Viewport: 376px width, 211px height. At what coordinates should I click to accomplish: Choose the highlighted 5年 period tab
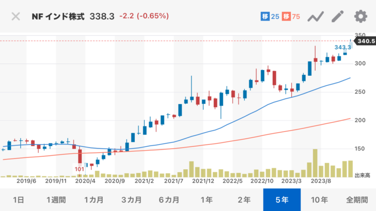coord(282,200)
